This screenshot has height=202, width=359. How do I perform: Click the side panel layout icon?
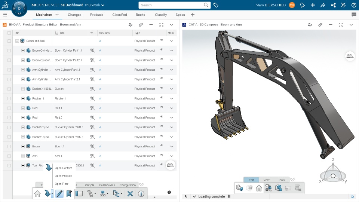tap(79, 194)
